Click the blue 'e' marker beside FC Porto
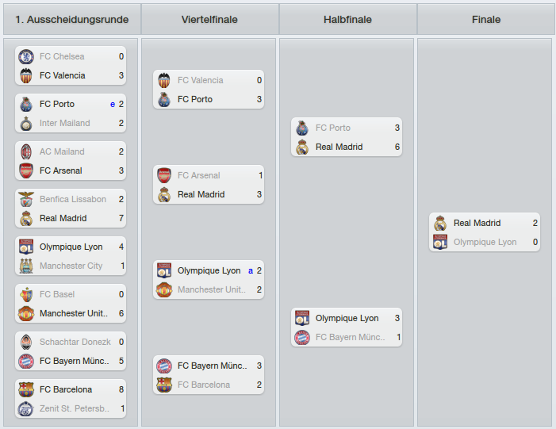556x429 pixels. pyautogui.click(x=113, y=104)
